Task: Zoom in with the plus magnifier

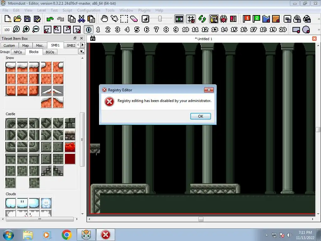Action: click(x=26, y=29)
